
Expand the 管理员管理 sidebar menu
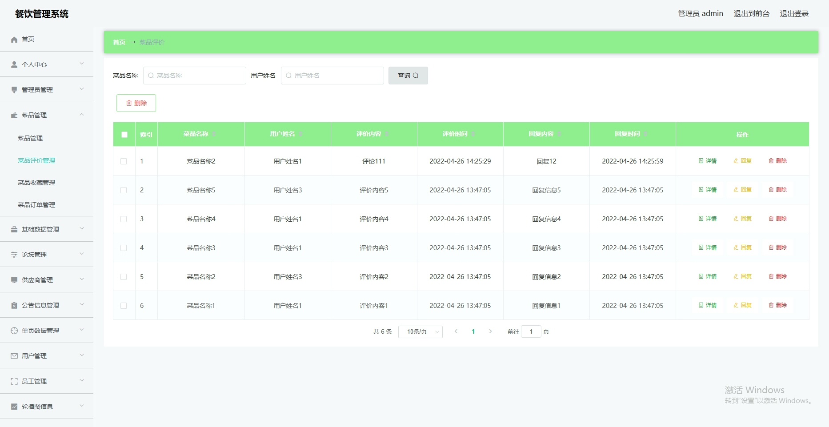click(x=82, y=89)
